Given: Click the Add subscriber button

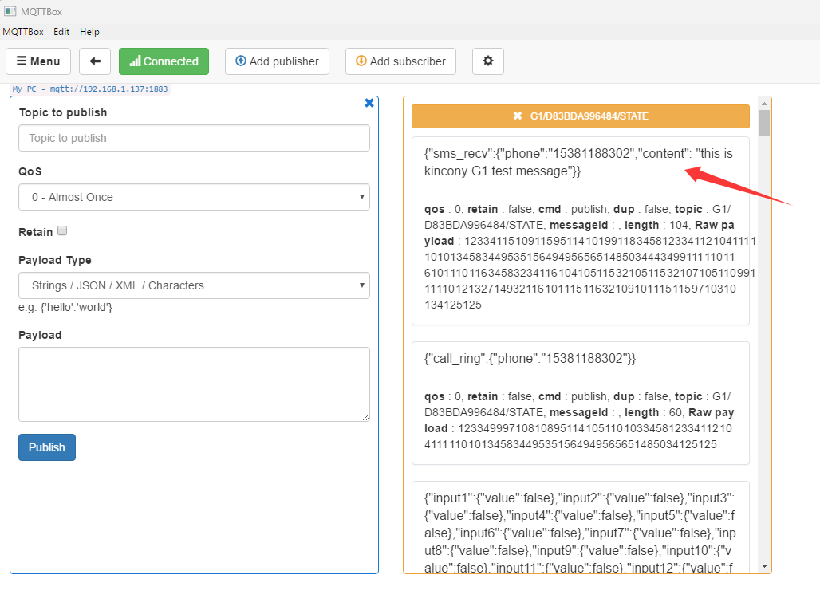Looking at the screenshot, I should tap(400, 61).
